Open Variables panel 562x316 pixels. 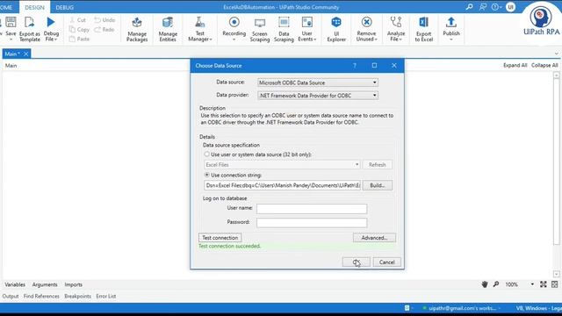pyautogui.click(x=15, y=284)
